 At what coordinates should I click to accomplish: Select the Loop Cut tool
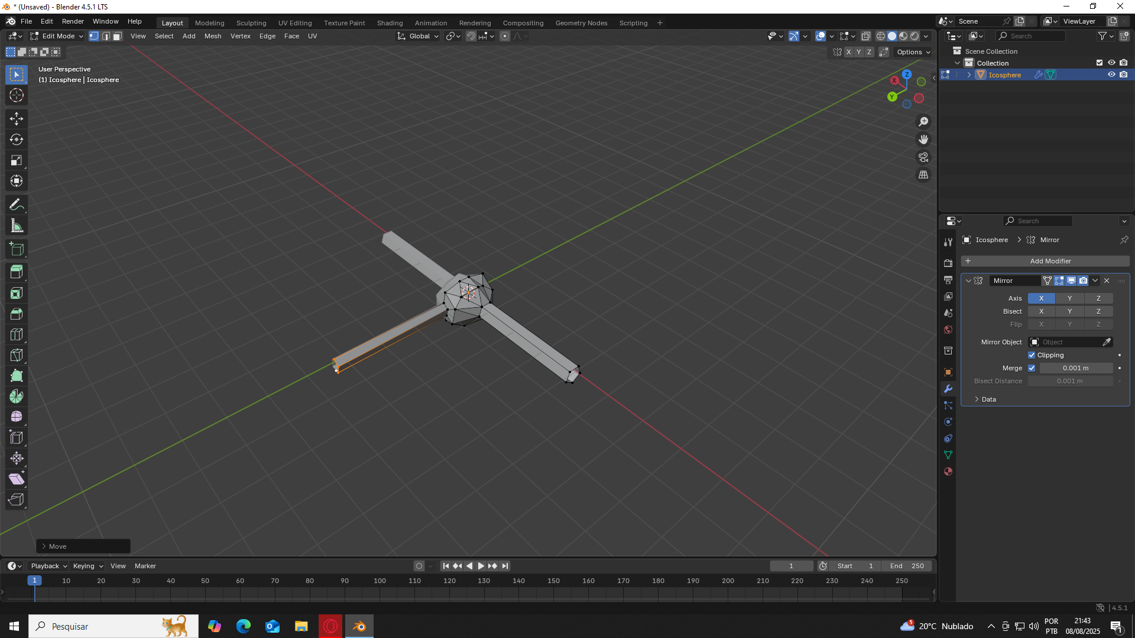17,335
